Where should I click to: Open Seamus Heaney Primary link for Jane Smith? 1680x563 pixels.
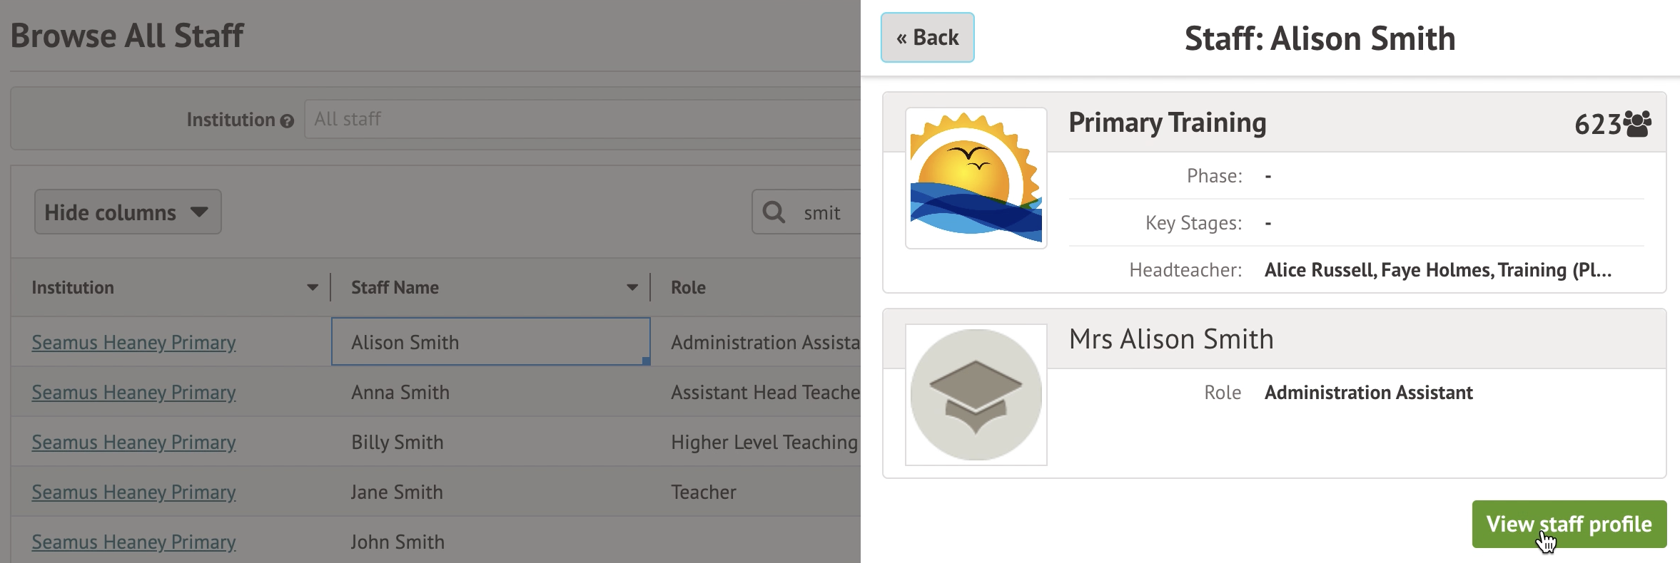click(133, 492)
